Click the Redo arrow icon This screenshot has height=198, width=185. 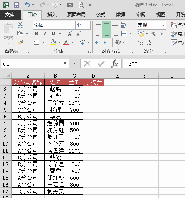point(43,5)
